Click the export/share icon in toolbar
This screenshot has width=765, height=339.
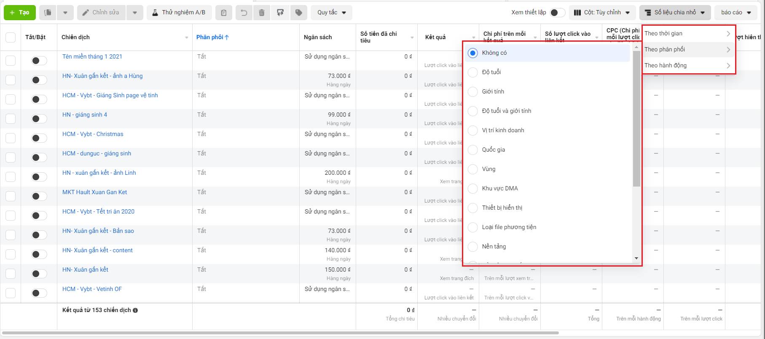(280, 13)
